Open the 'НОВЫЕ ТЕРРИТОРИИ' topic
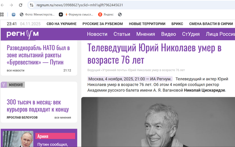 point(147,24)
